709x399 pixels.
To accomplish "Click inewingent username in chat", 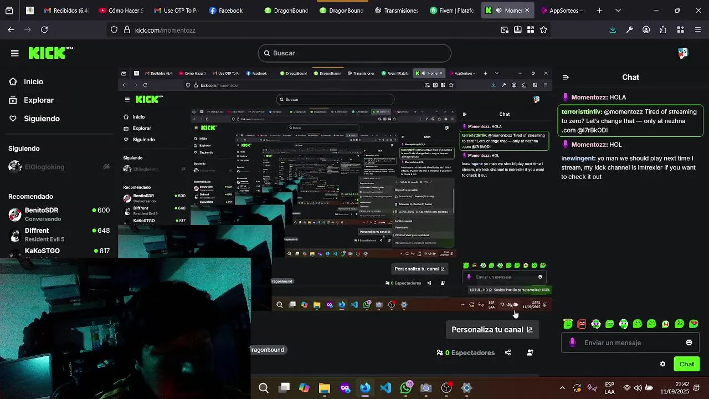I will pos(578,158).
